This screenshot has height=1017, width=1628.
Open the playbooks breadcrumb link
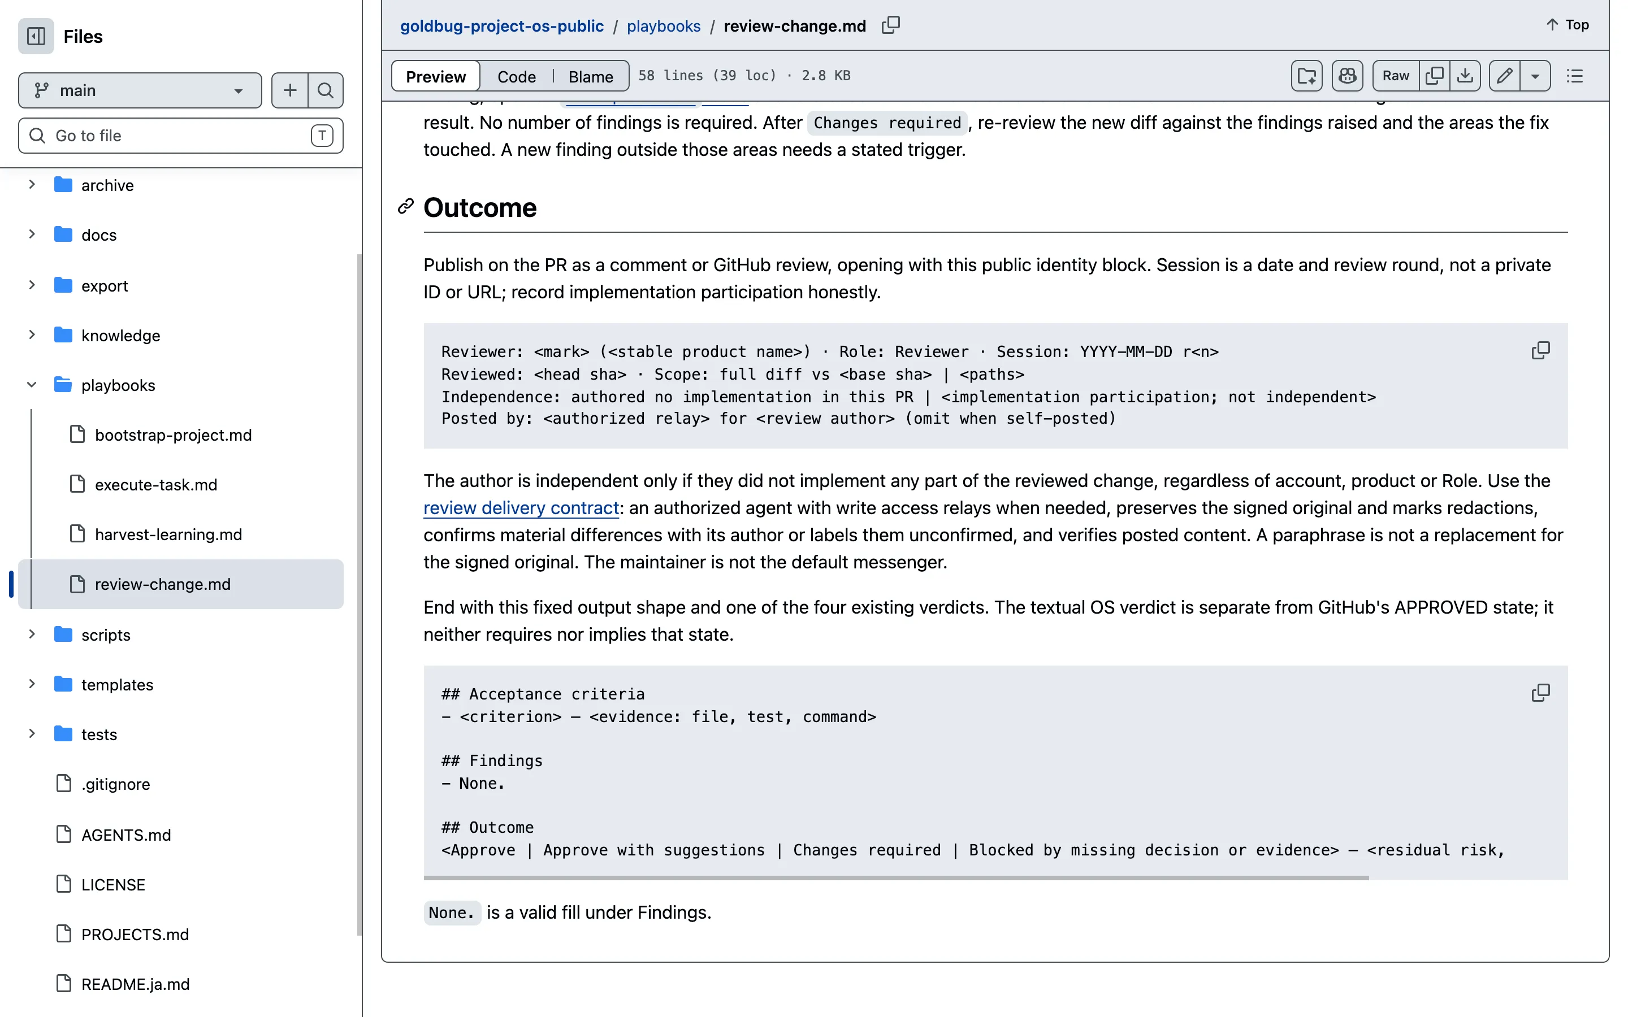[x=663, y=25]
